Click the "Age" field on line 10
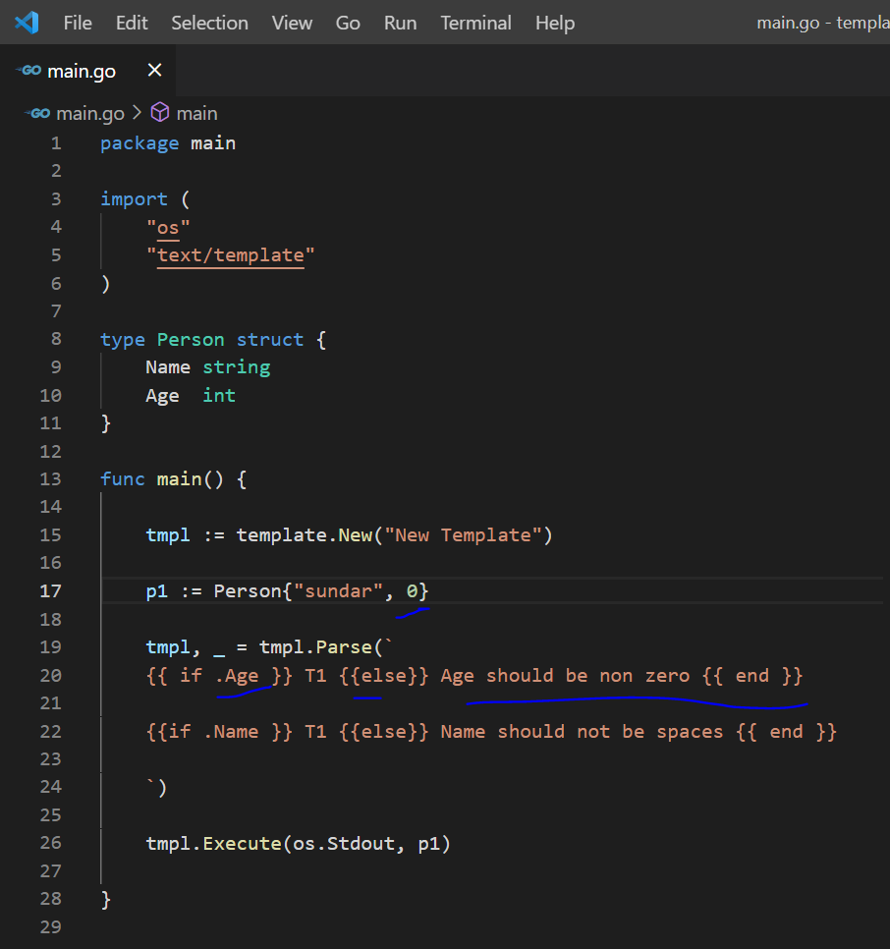The height and width of the screenshot is (949, 890). click(162, 397)
